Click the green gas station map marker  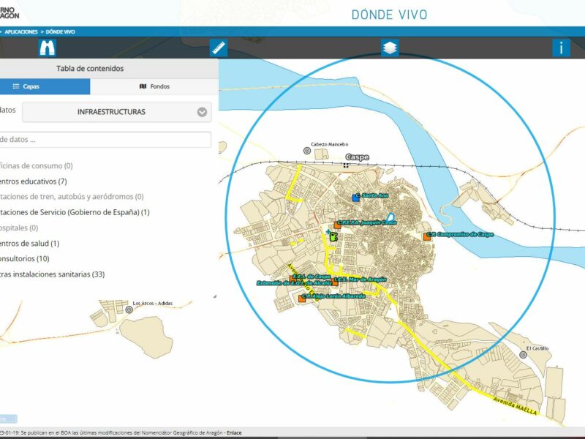[x=333, y=236]
